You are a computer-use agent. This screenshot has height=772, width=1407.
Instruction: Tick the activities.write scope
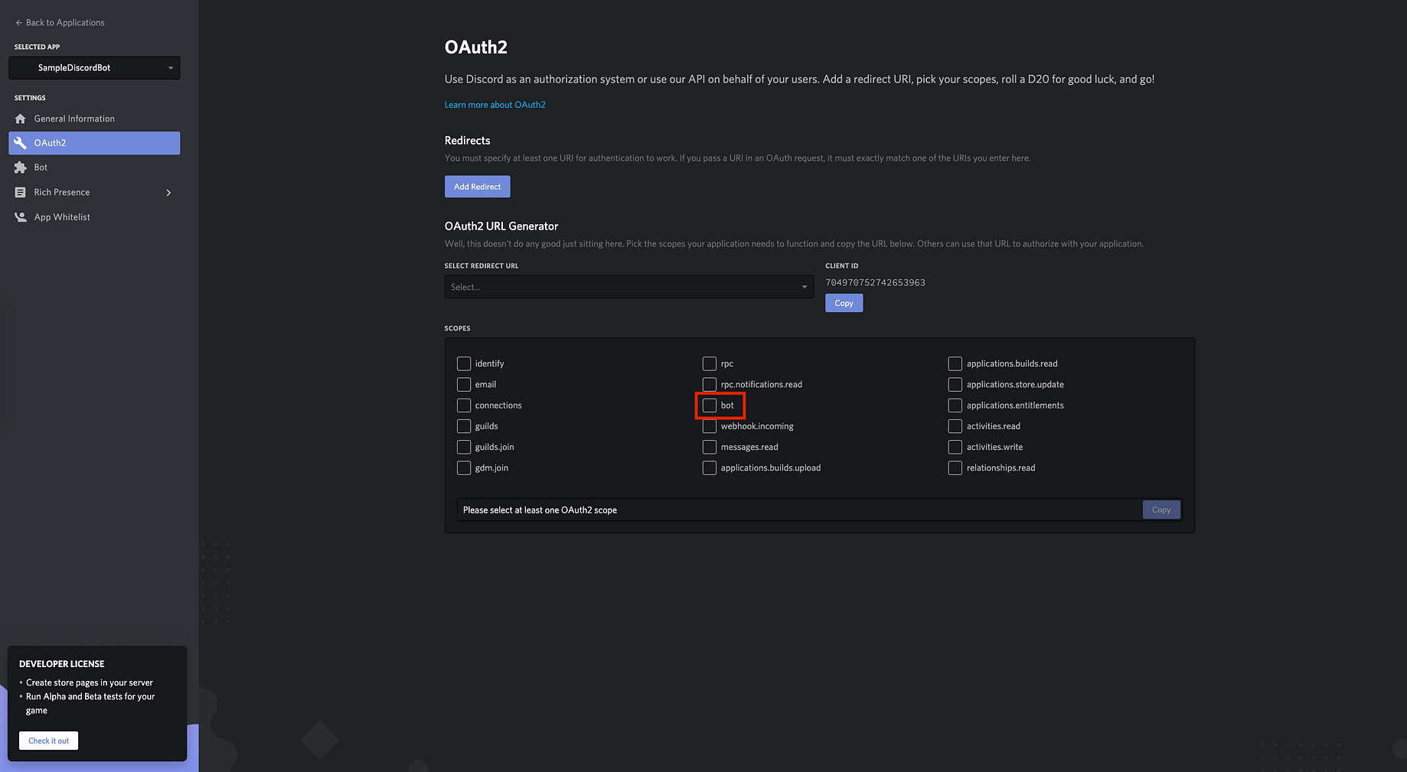click(x=955, y=447)
